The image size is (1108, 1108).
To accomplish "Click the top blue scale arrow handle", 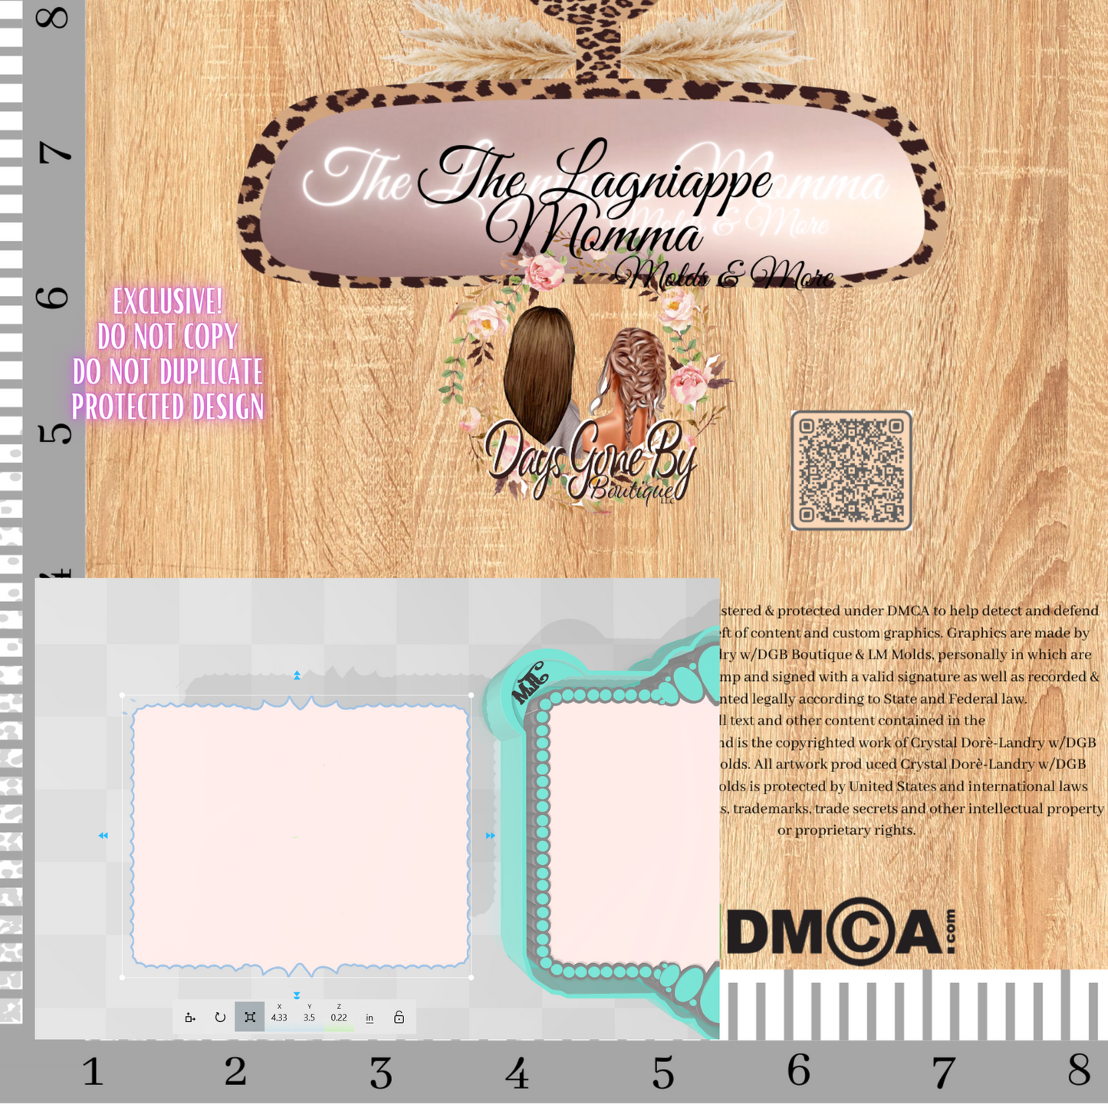I will tap(297, 676).
